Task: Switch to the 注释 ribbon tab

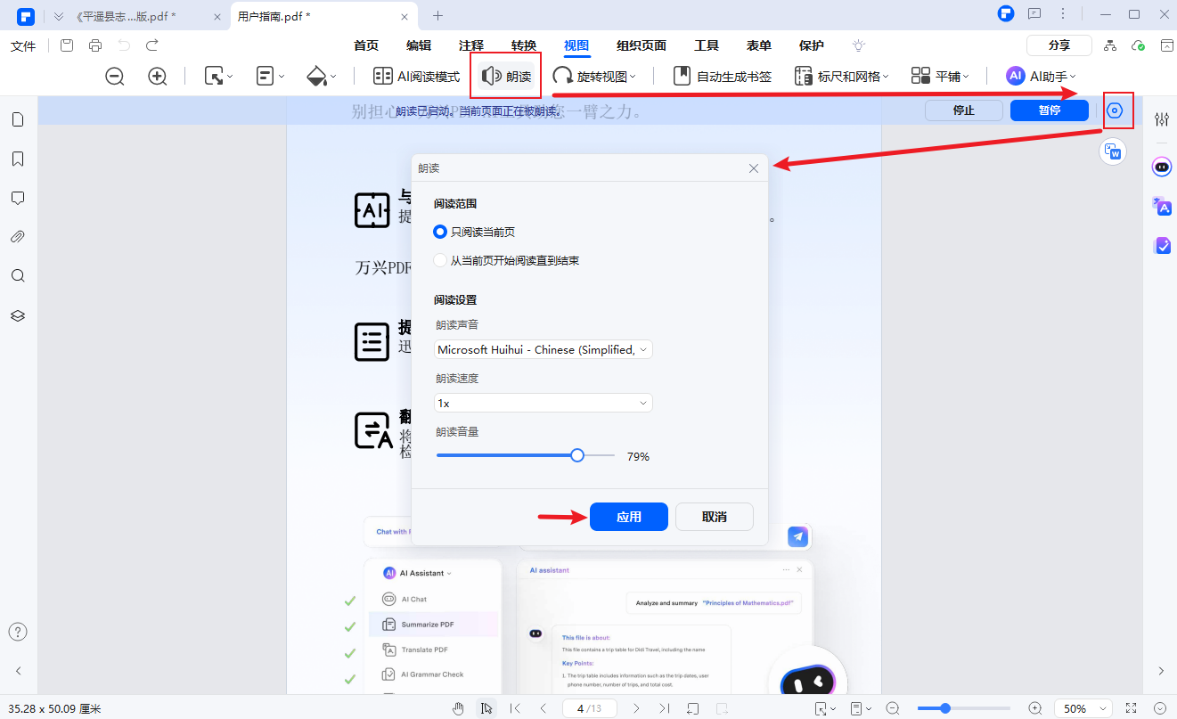Action: [x=471, y=46]
